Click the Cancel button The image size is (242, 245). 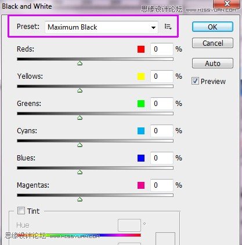[212, 43]
